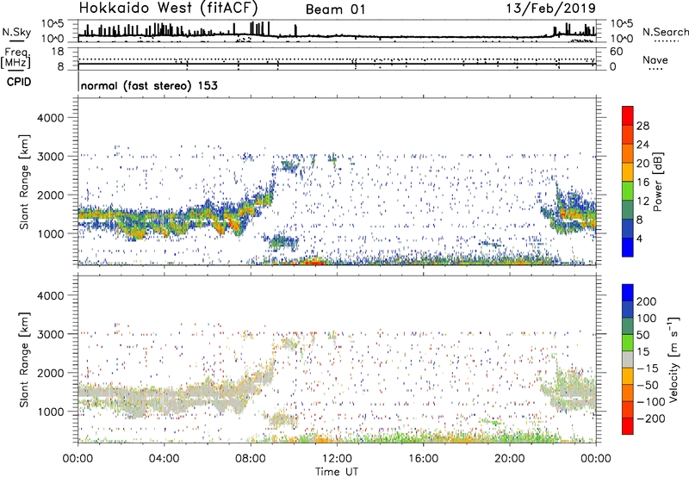This screenshot has height=477, width=689.
Task: Click the '4' tick on power color bar
Action: pyautogui.click(x=639, y=238)
